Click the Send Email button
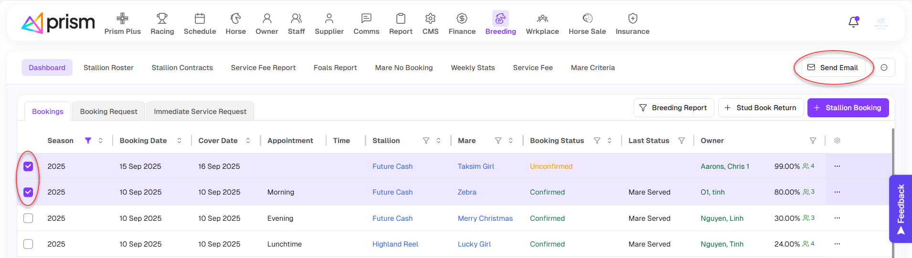The image size is (912, 258). [833, 68]
